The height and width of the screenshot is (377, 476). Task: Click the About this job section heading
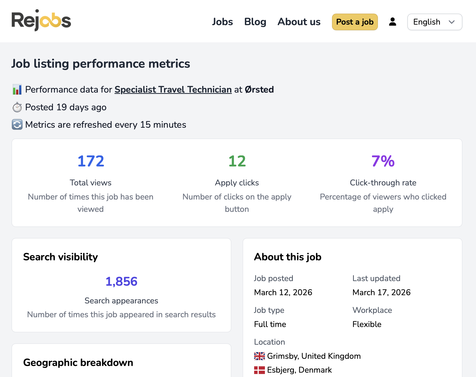(287, 257)
